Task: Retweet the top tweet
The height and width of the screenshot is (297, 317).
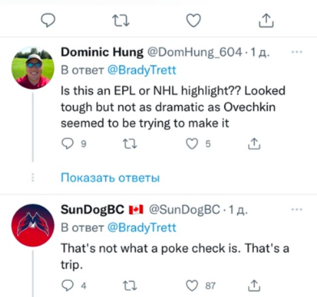Action: click(120, 21)
